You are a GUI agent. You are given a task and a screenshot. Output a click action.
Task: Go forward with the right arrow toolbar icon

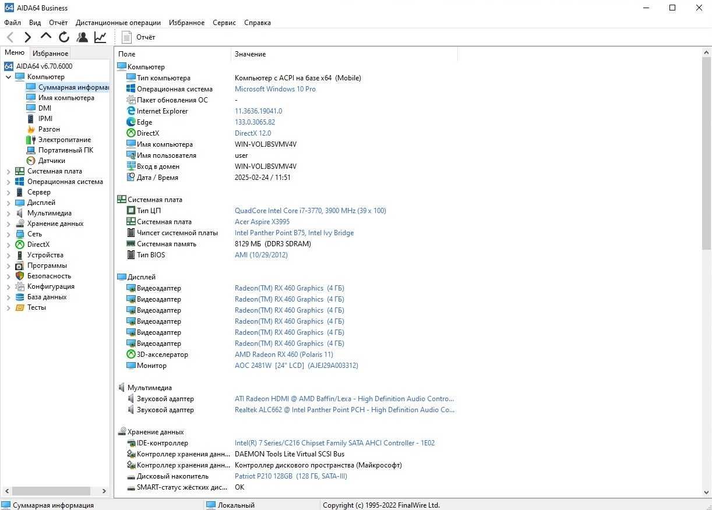tap(27, 37)
